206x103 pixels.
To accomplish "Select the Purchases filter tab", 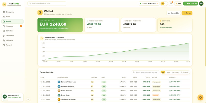I will point(176,72).
